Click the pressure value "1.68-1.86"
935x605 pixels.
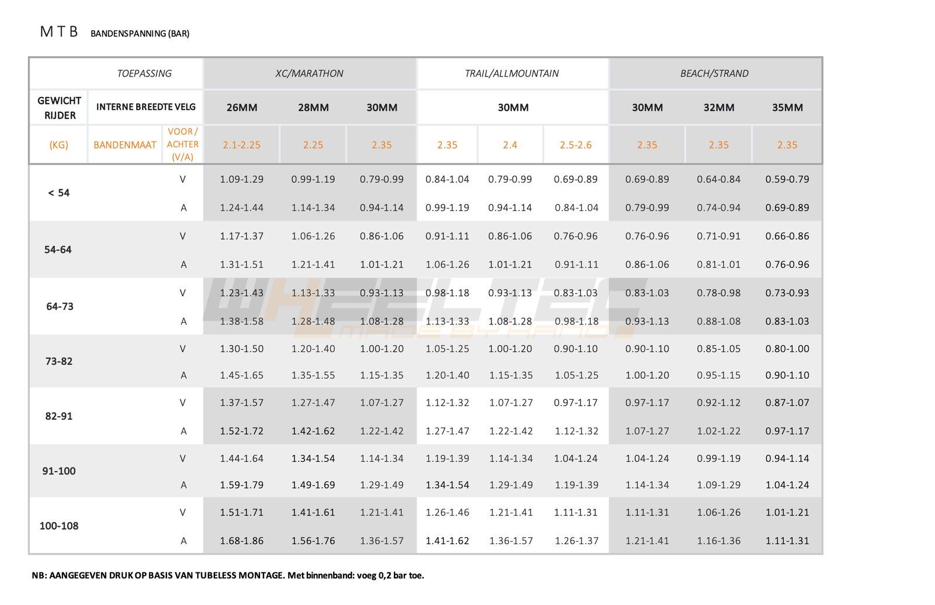[242, 541]
